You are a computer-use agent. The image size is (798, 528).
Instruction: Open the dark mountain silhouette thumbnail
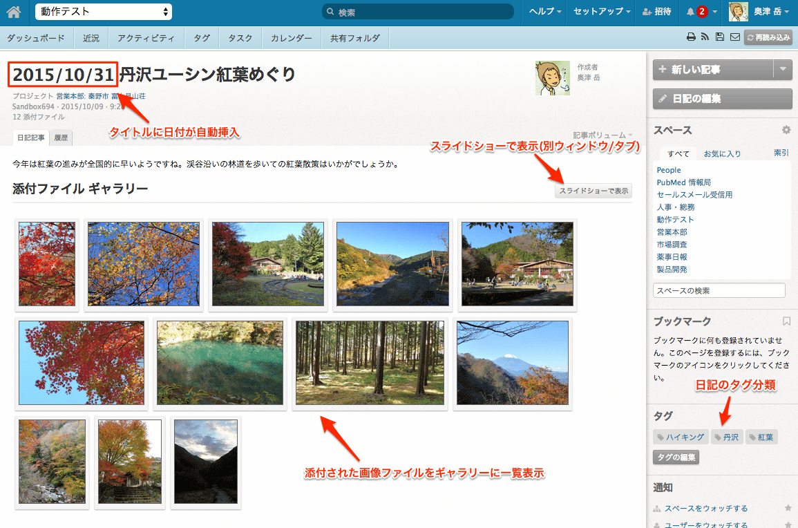(206, 462)
